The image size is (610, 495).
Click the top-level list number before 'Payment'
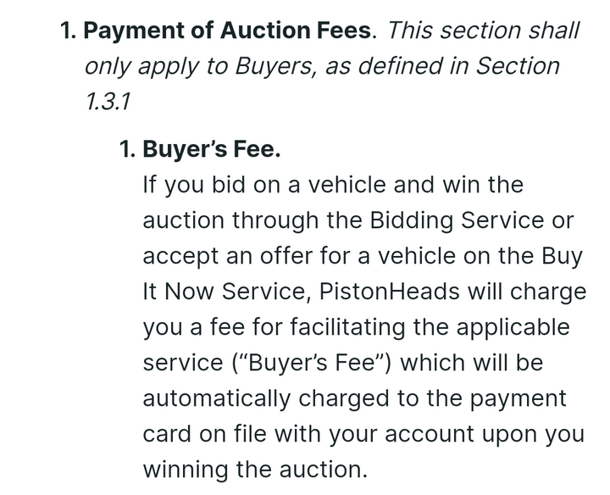[x=69, y=31]
